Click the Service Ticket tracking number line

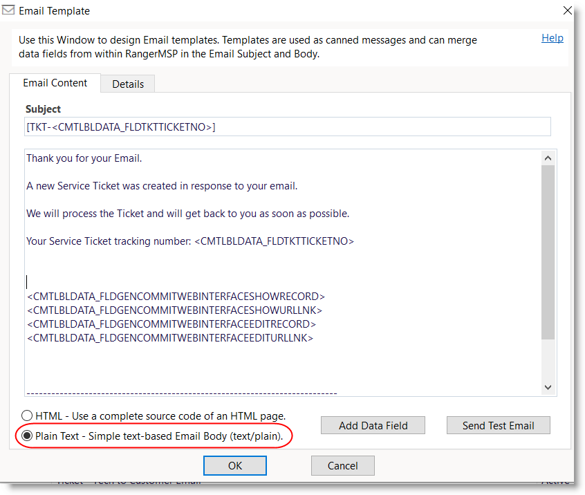pyautogui.click(x=190, y=241)
